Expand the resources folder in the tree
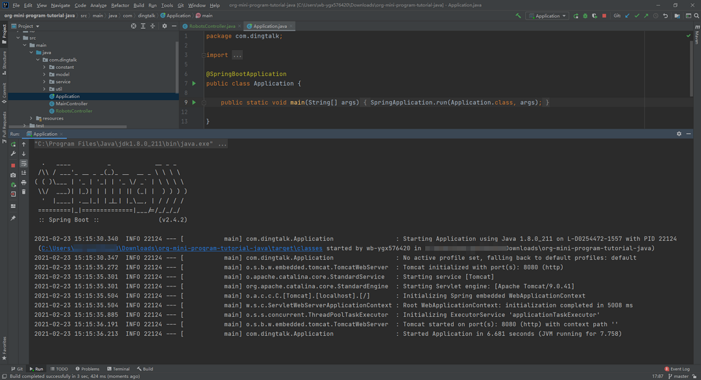 point(31,118)
